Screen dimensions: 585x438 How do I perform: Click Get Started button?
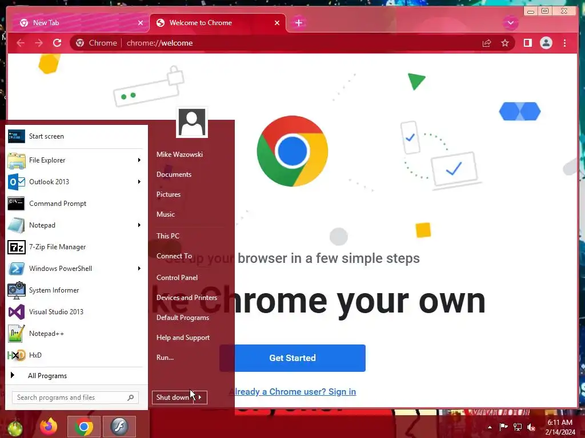pos(292,358)
